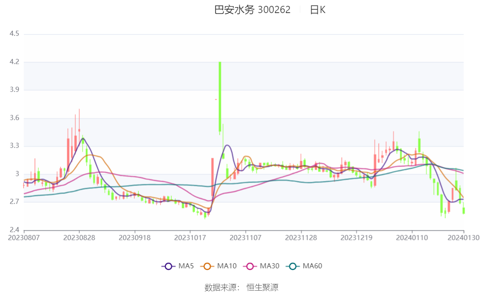This screenshot has height=294, width=483.
Task: Toggle the MA10 legend series
Action: 218,266
